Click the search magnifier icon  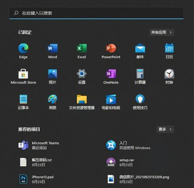pos(16,13)
